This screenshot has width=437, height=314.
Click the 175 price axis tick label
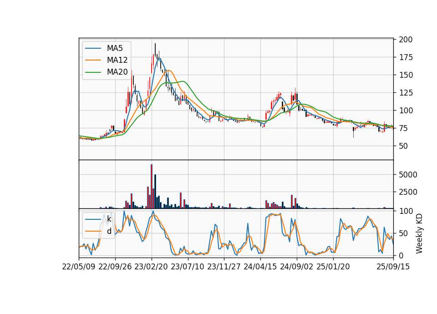[x=406, y=57]
